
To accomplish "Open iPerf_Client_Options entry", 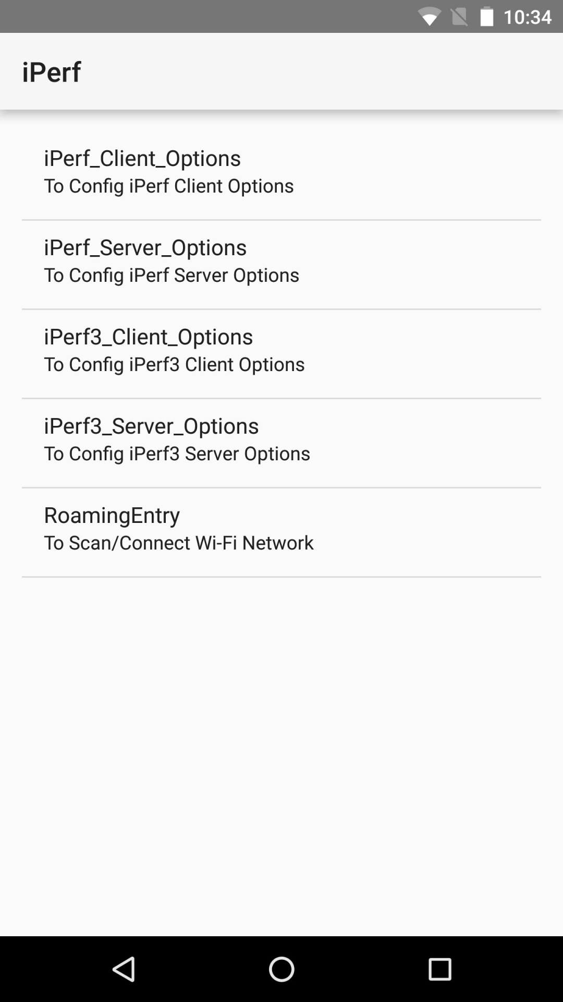I will click(x=142, y=158).
